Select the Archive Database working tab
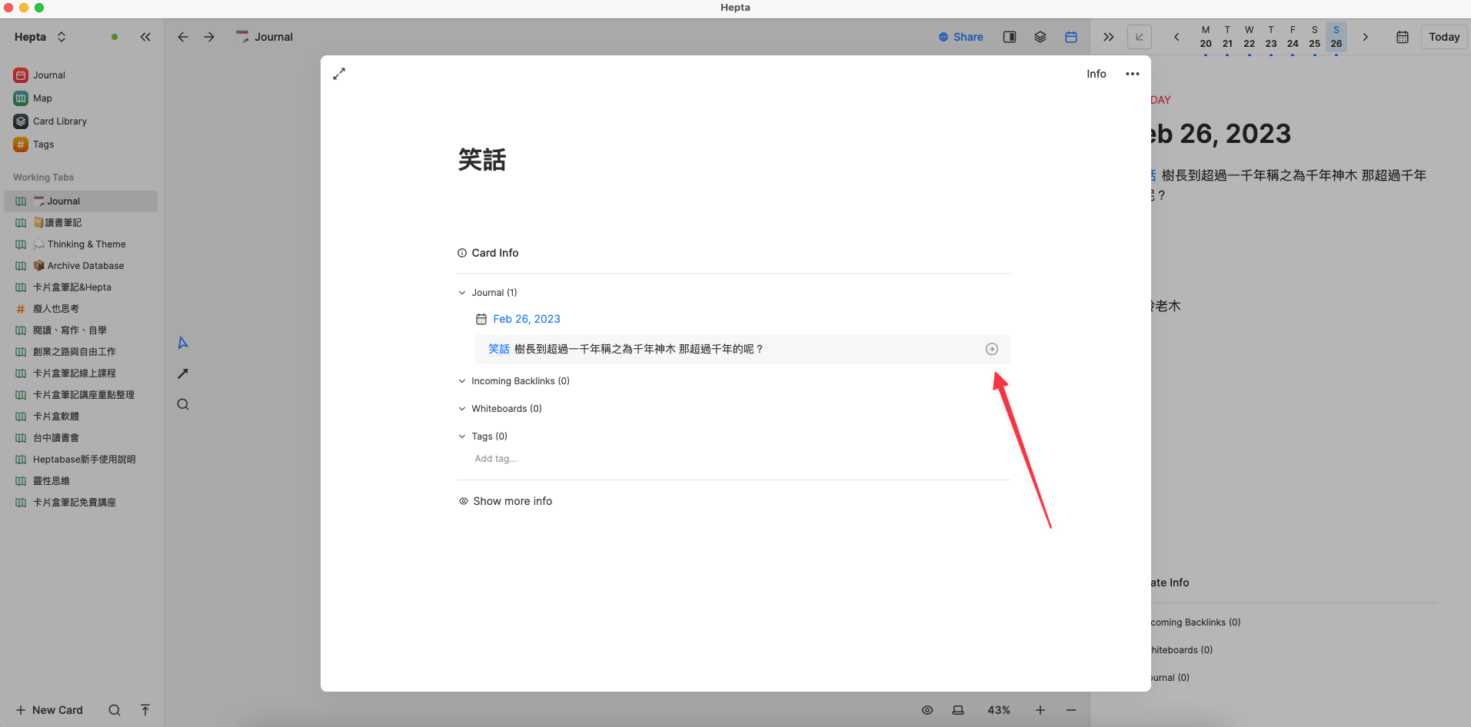1471x727 pixels. pos(85,266)
